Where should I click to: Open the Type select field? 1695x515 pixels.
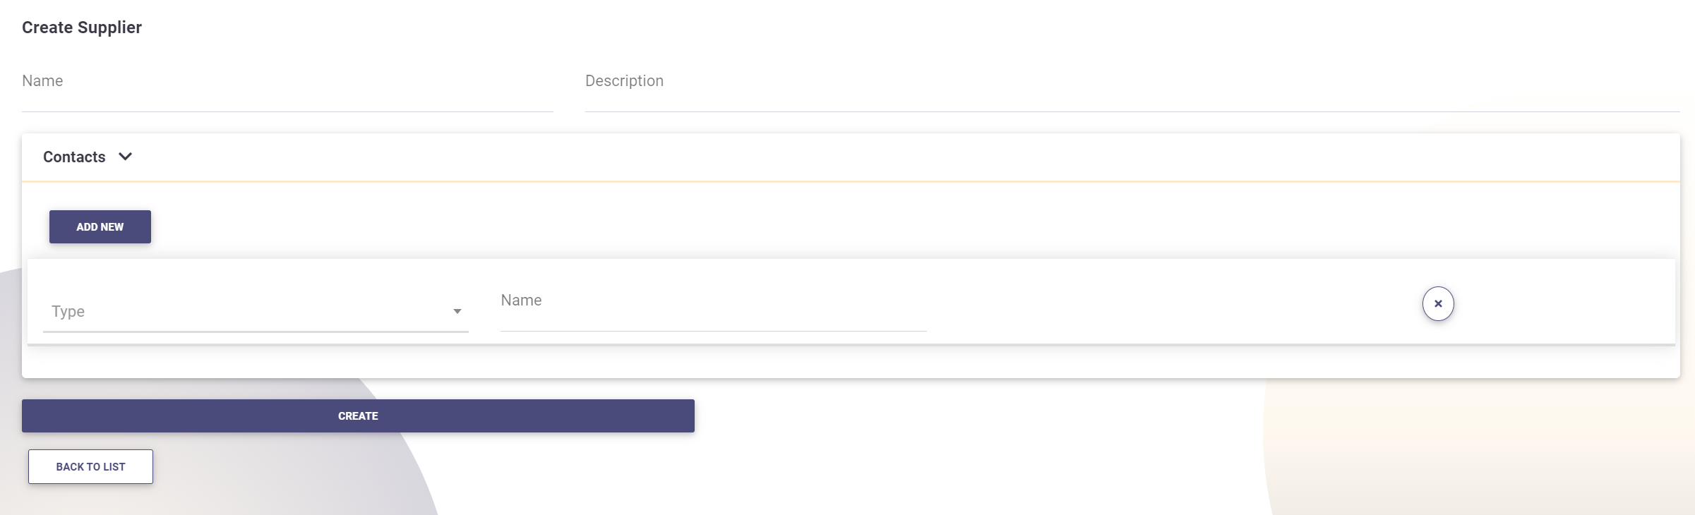pyautogui.click(x=247, y=311)
